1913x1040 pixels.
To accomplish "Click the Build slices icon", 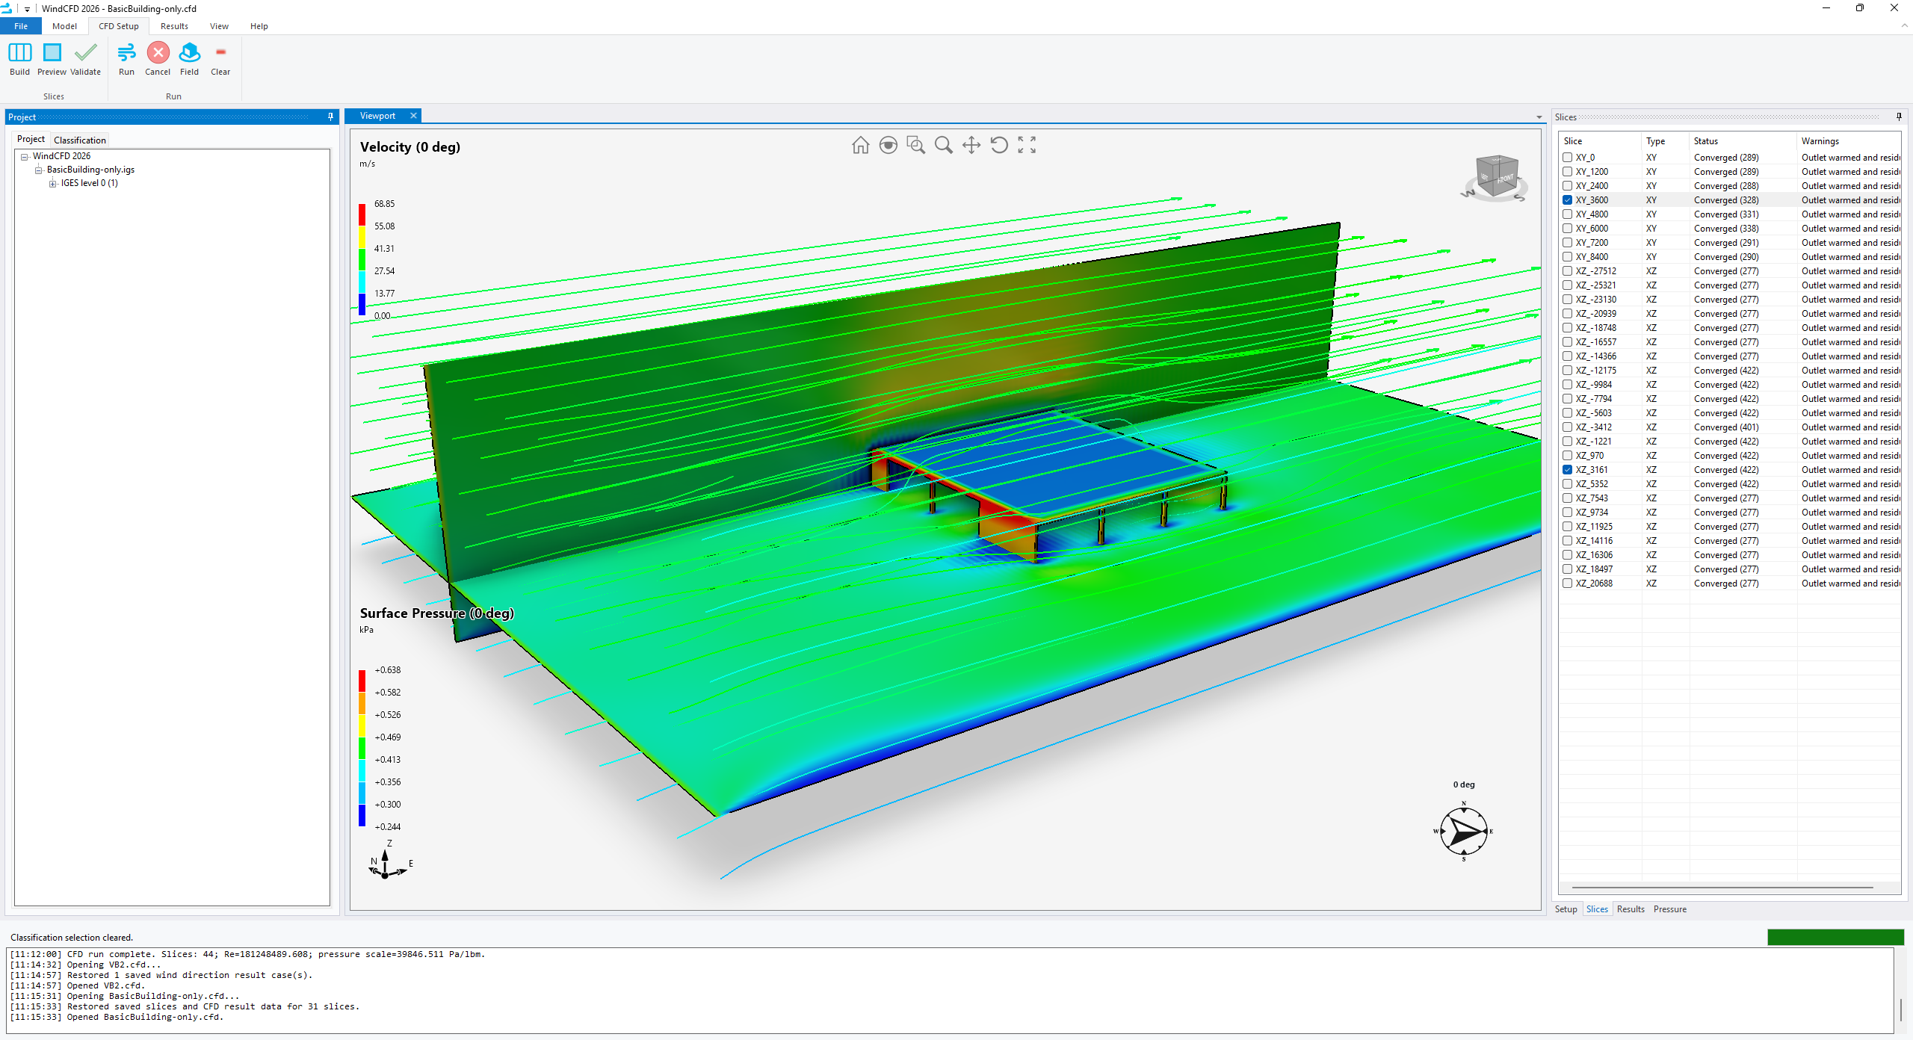I will point(19,53).
